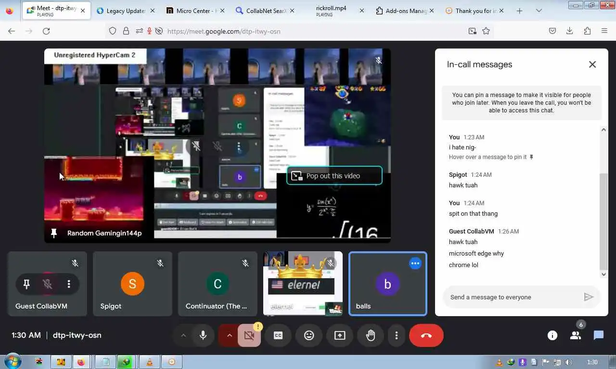Switch to the Add-ons Manager tab
Viewport: 616px width, 369px height.
coord(405,11)
